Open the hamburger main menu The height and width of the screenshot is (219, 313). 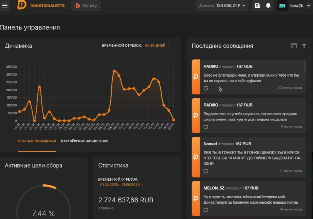click(5, 5)
